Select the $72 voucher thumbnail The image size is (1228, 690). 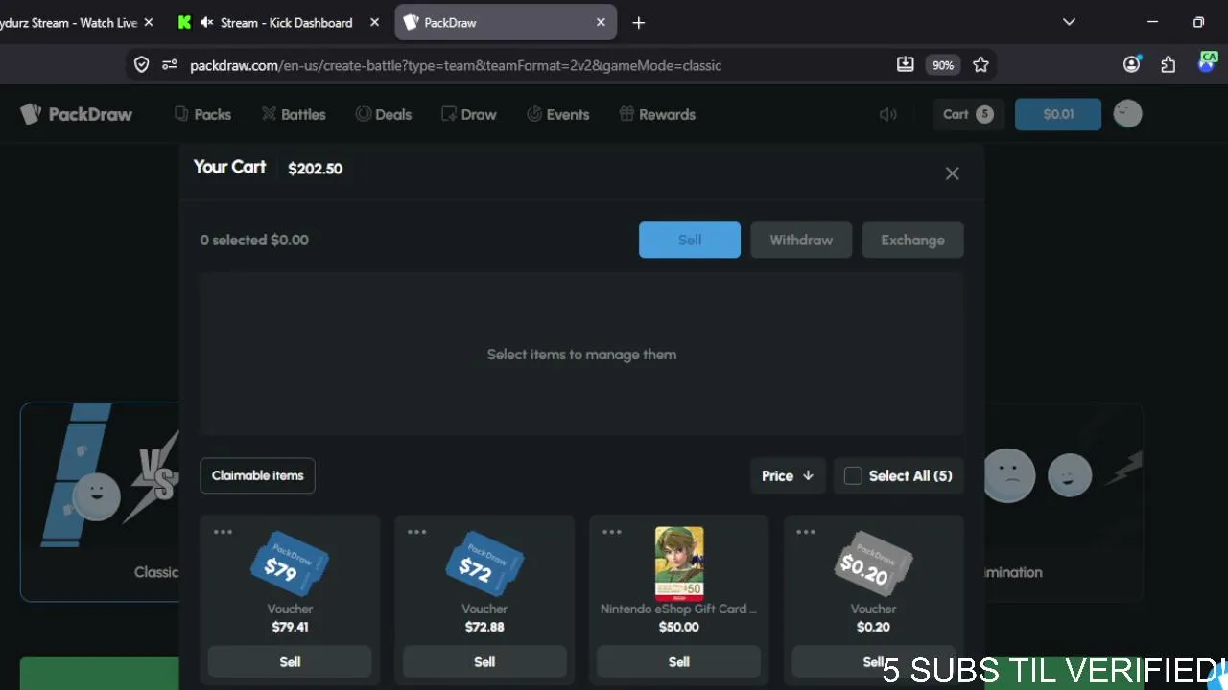(x=484, y=564)
